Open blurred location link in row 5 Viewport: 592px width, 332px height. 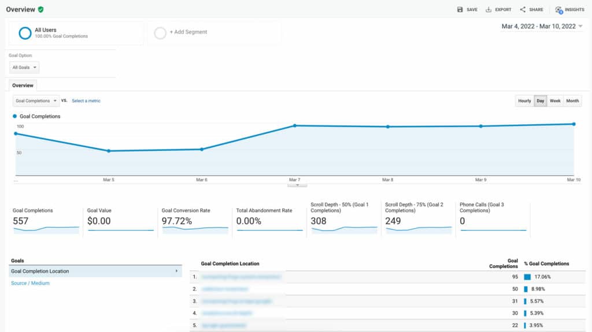(224, 325)
